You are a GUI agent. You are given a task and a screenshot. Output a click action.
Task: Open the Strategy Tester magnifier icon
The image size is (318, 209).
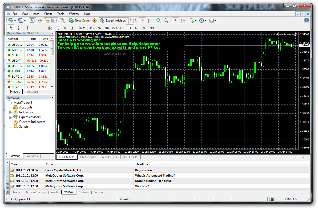coord(62,20)
